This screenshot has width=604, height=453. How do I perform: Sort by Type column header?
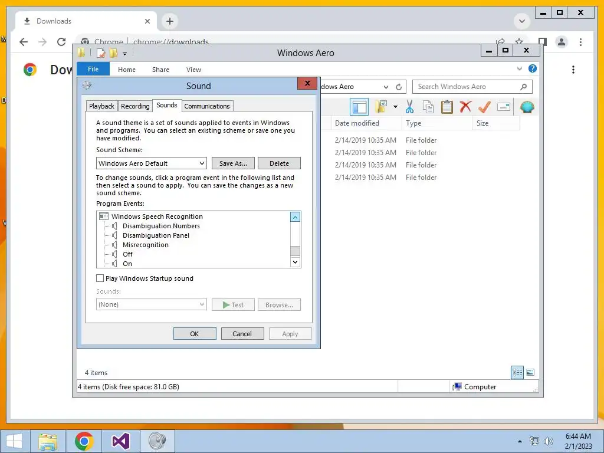coord(437,123)
